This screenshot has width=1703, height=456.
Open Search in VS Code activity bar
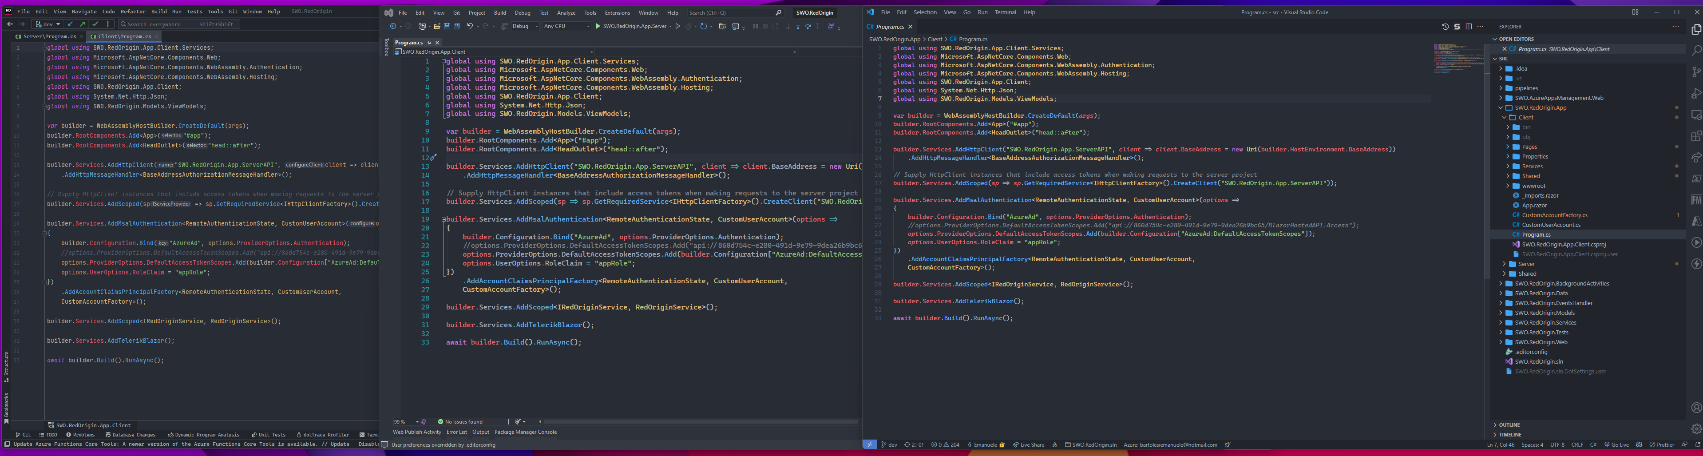1696,50
